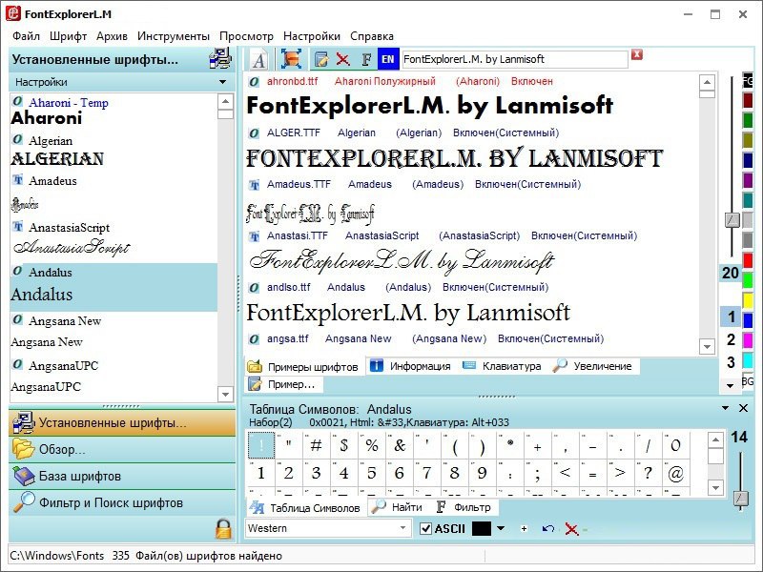This screenshot has width=763, height=572.
Task: Adjust the character table size slider
Action: 741,499
